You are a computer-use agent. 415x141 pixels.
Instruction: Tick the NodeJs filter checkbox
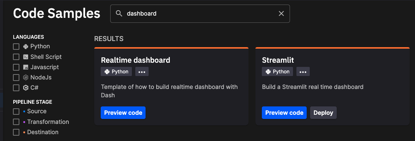pos(16,78)
